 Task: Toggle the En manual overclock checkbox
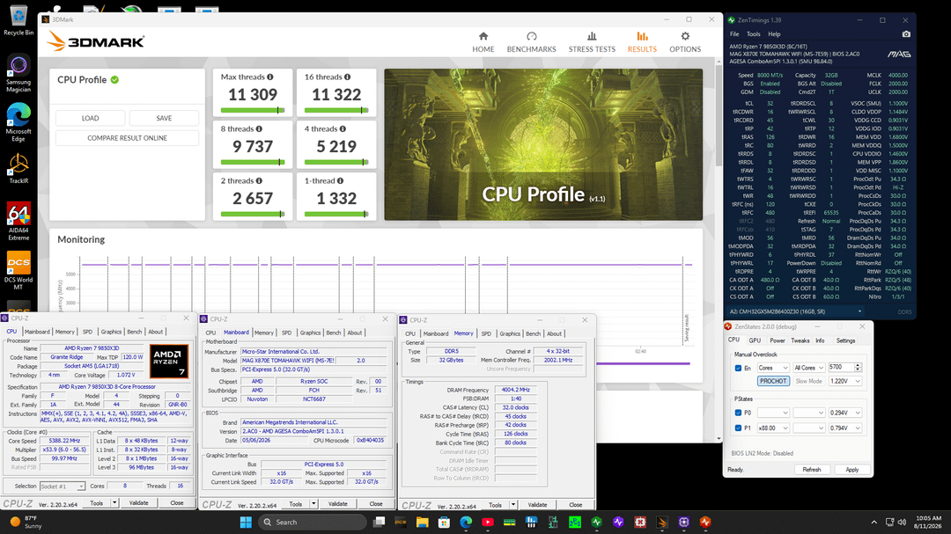pyautogui.click(x=738, y=368)
